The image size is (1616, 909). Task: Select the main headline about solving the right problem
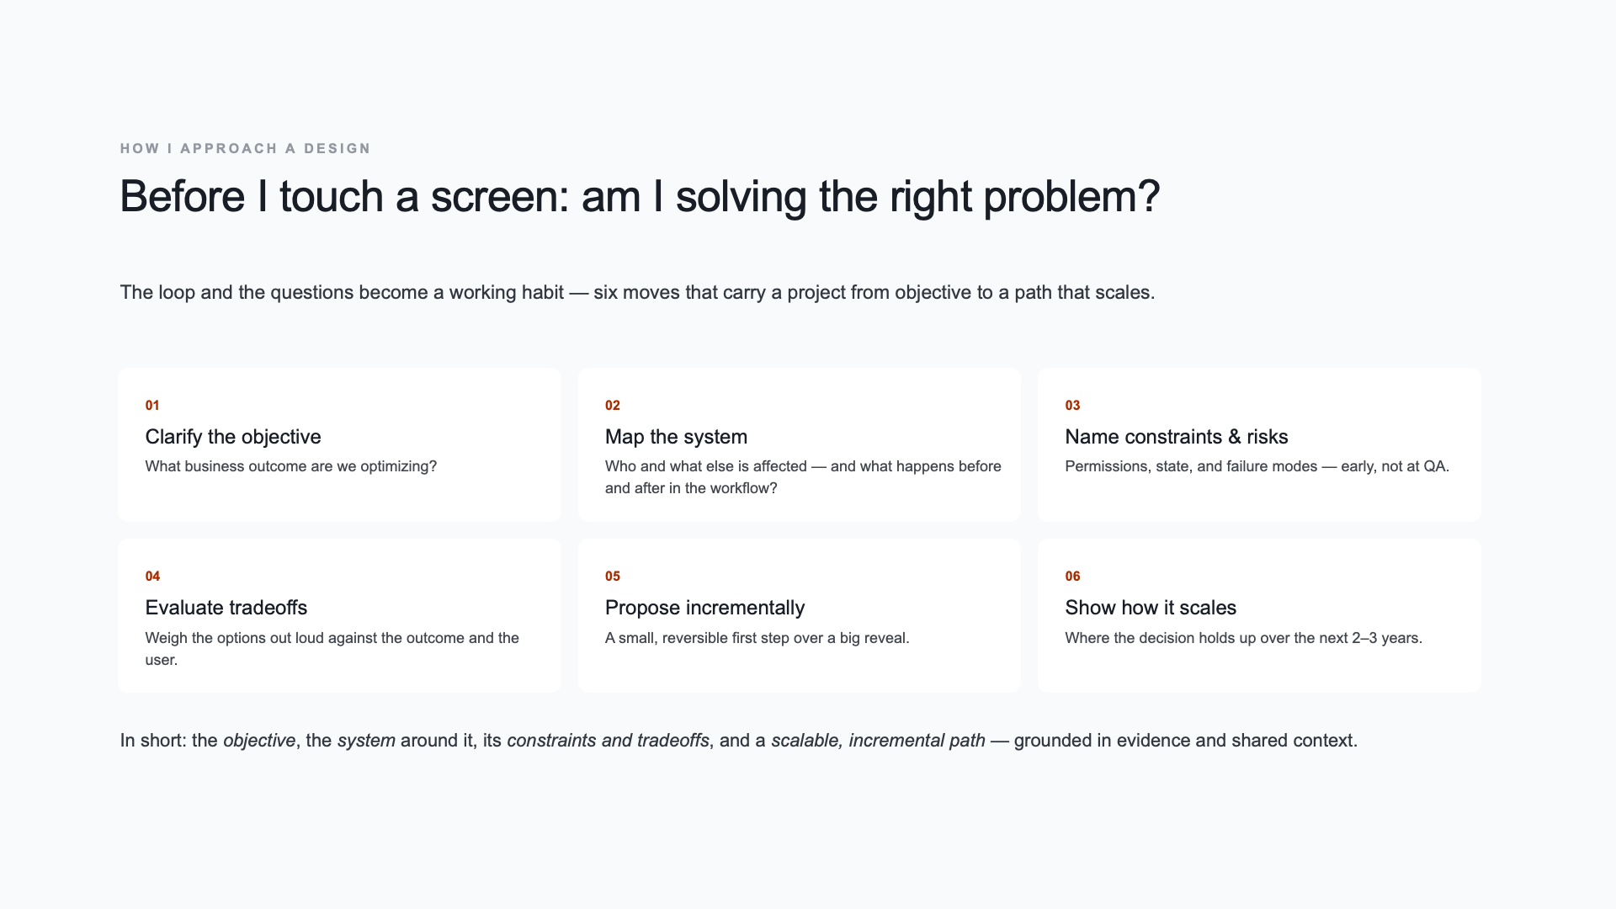(x=640, y=197)
